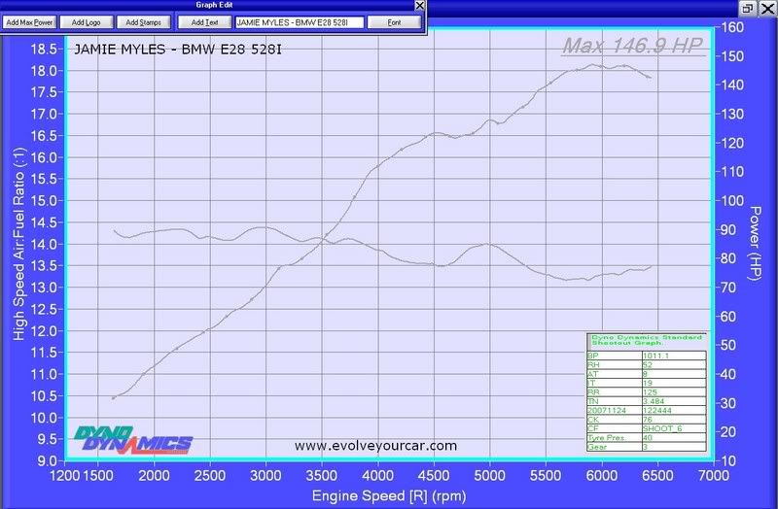Click the www.evolveyourcar.com text on graph
Viewport: 778px width, 509px height.
pyautogui.click(x=374, y=446)
